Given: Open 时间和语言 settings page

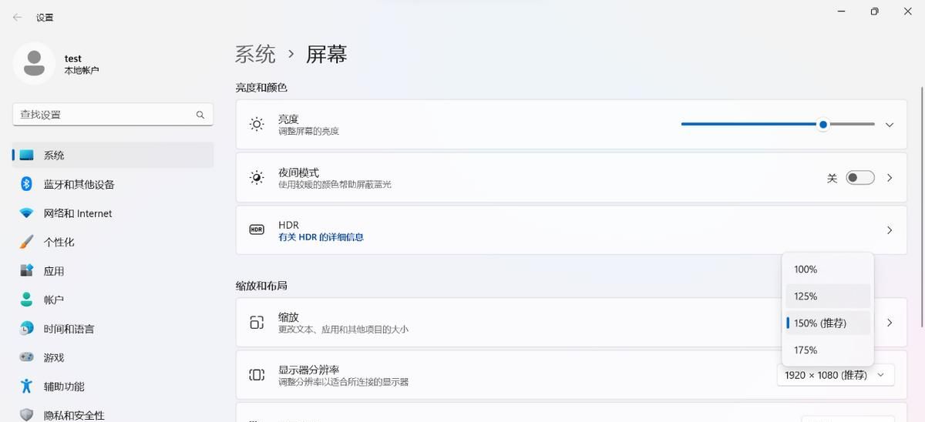Looking at the screenshot, I should tap(113, 329).
